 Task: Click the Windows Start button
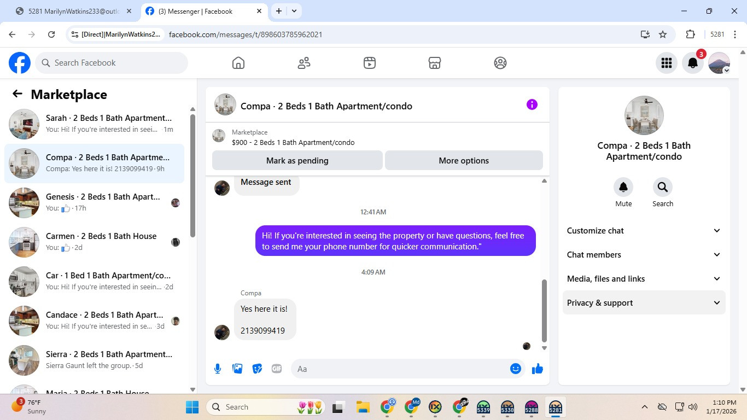click(x=192, y=407)
